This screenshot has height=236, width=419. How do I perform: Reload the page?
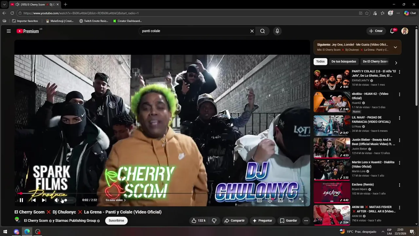12,13
